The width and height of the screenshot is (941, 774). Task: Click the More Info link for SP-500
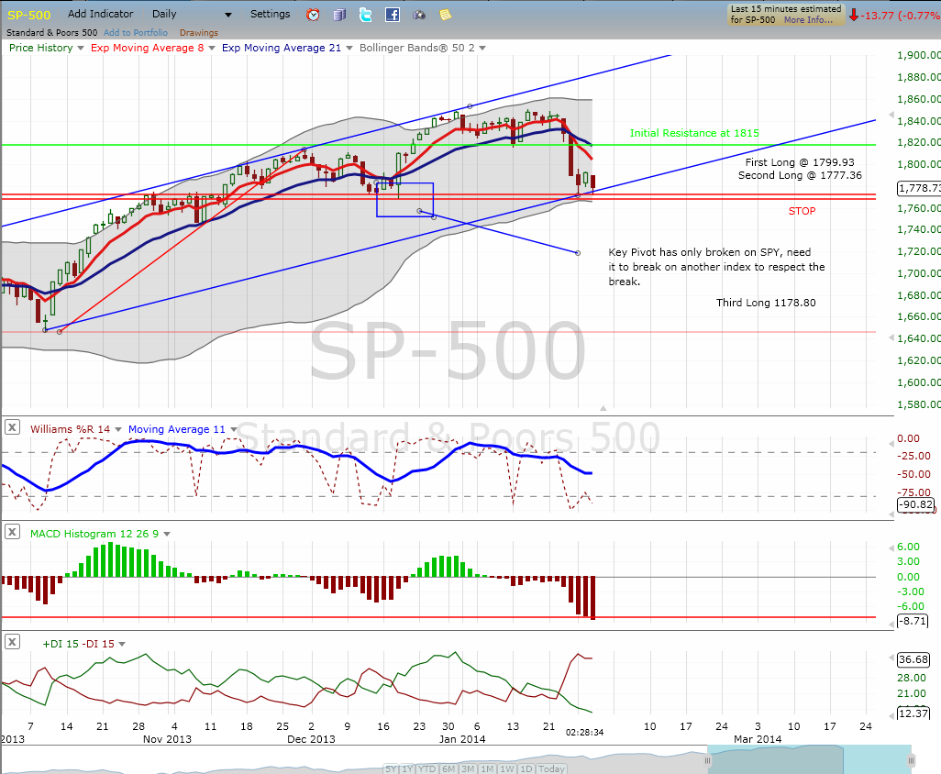pyautogui.click(x=808, y=20)
